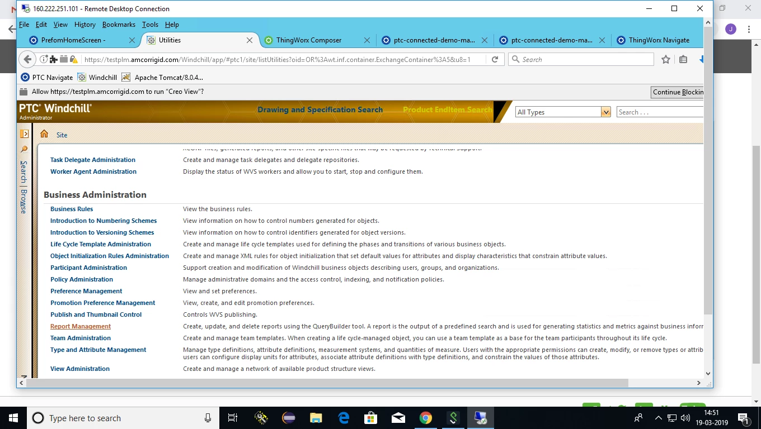Close the Utilities tab
The width and height of the screenshot is (761, 429).
click(250, 40)
